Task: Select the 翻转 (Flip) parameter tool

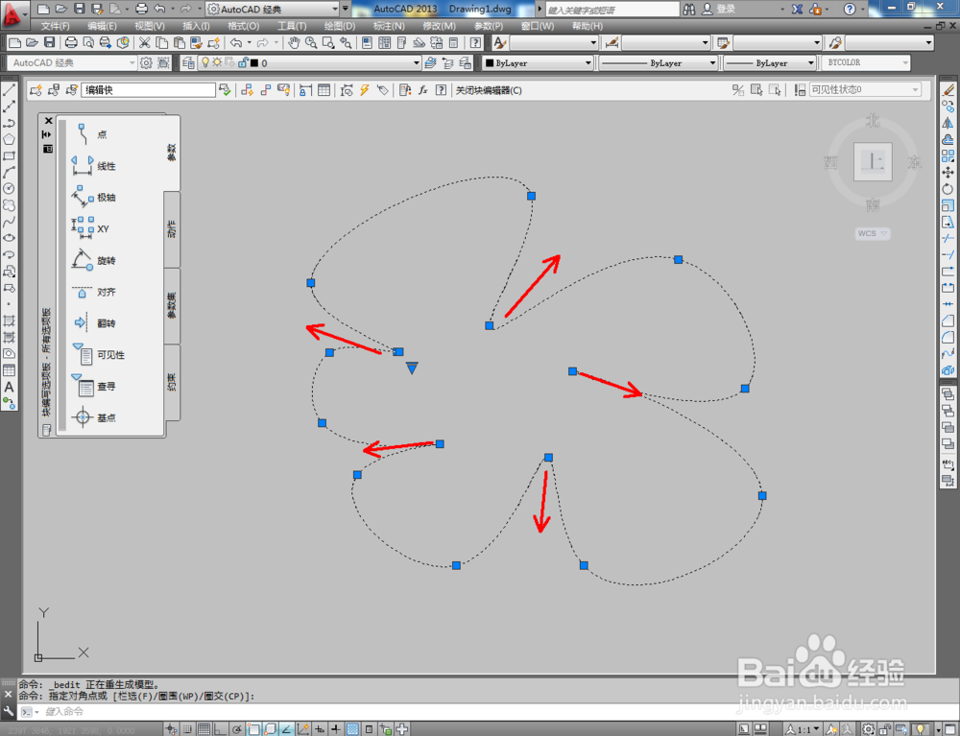Action: [92, 323]
